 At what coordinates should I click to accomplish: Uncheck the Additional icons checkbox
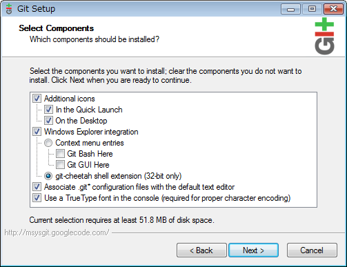[37, 99]
